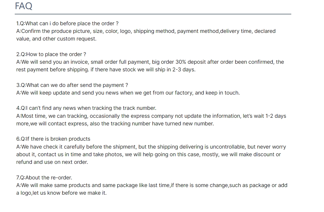This screenshot has width=324, height=212.
Task: Select question 2 "How to place the order"
Action: pos(51,54)
